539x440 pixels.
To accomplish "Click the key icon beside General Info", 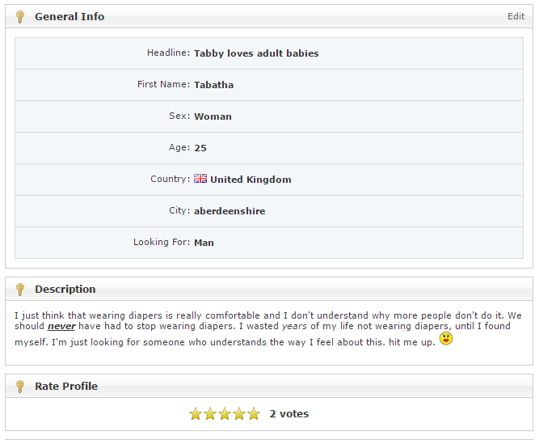I will pyautogui.click(x=20, y=17).
